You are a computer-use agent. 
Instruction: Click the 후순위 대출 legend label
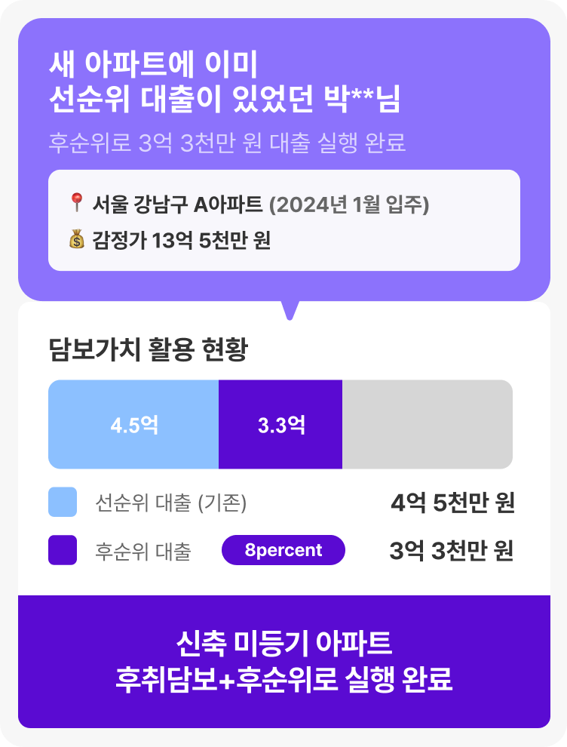143,551
